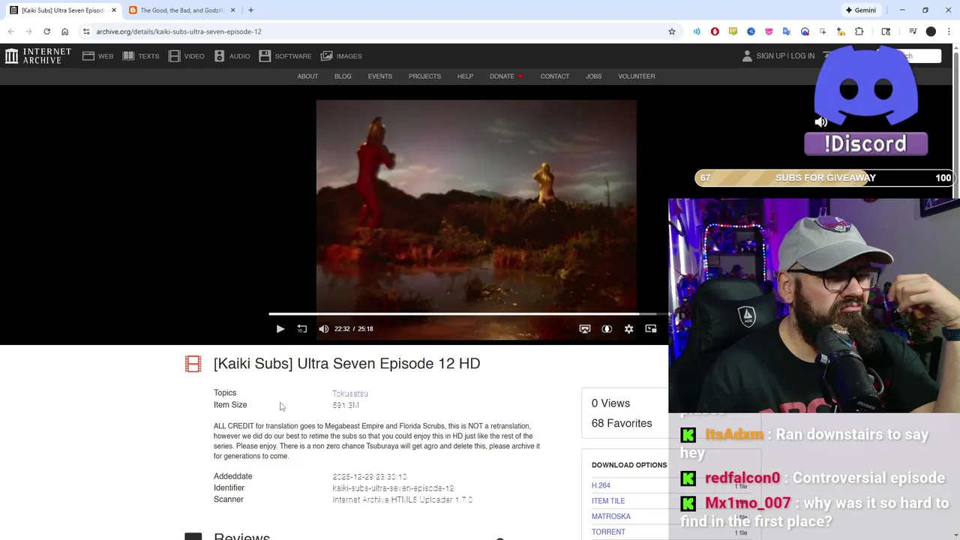The image size is (960, 540).
Task: Click the user avatar icon
Action: pos(747,56)
